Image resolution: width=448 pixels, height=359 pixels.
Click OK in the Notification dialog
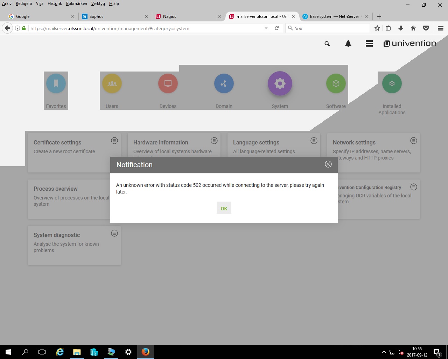click(x=224, y=208)
